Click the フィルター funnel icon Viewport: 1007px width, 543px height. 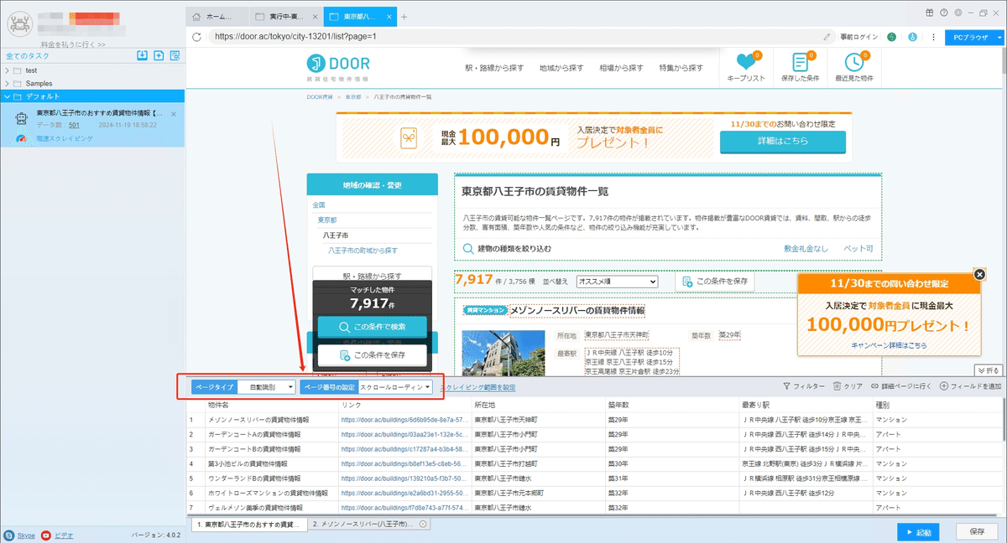[786, 386]
